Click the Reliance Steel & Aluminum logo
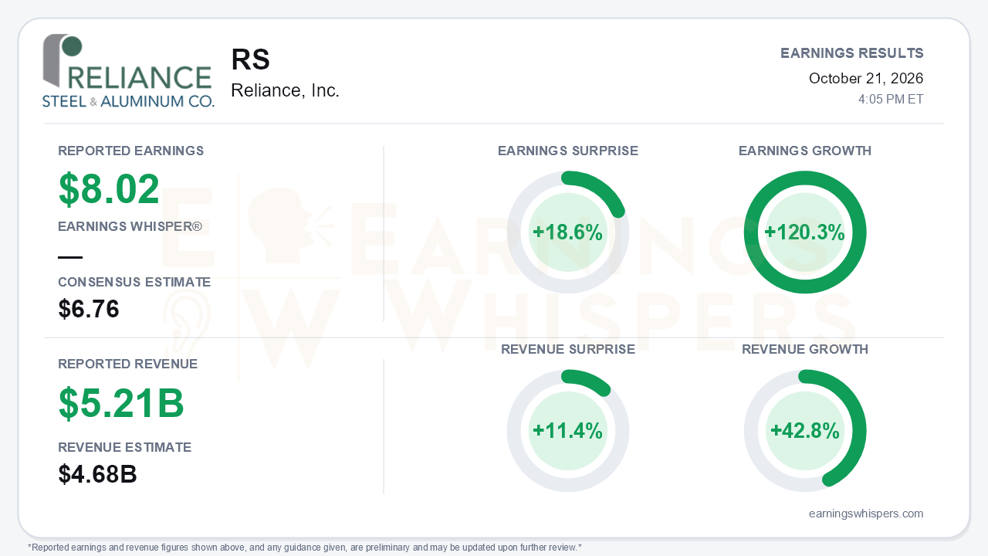Viewport: 988px width, 556px height. tap(128, 70)
